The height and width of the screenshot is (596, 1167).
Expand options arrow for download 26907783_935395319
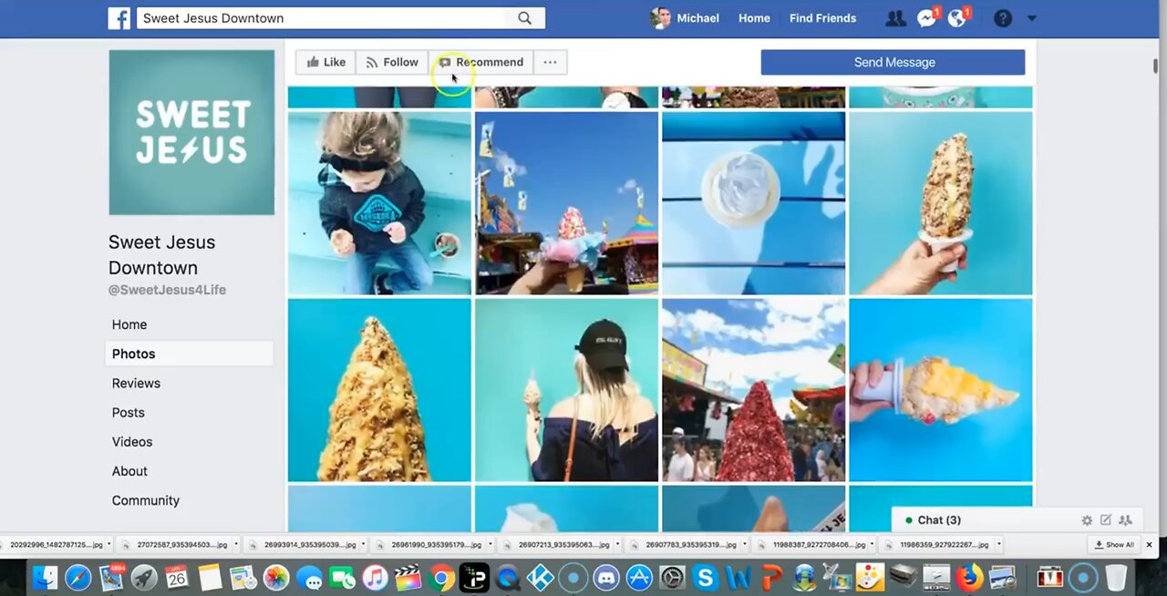(x=745, y=545)
